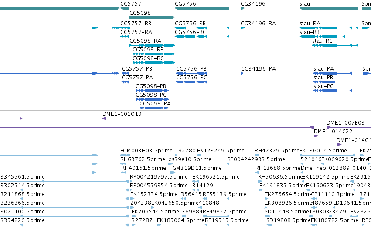Screen dimensions: 371x227
Task: Select EST EK191835.5prime
Action: click(x=283, y=186)
